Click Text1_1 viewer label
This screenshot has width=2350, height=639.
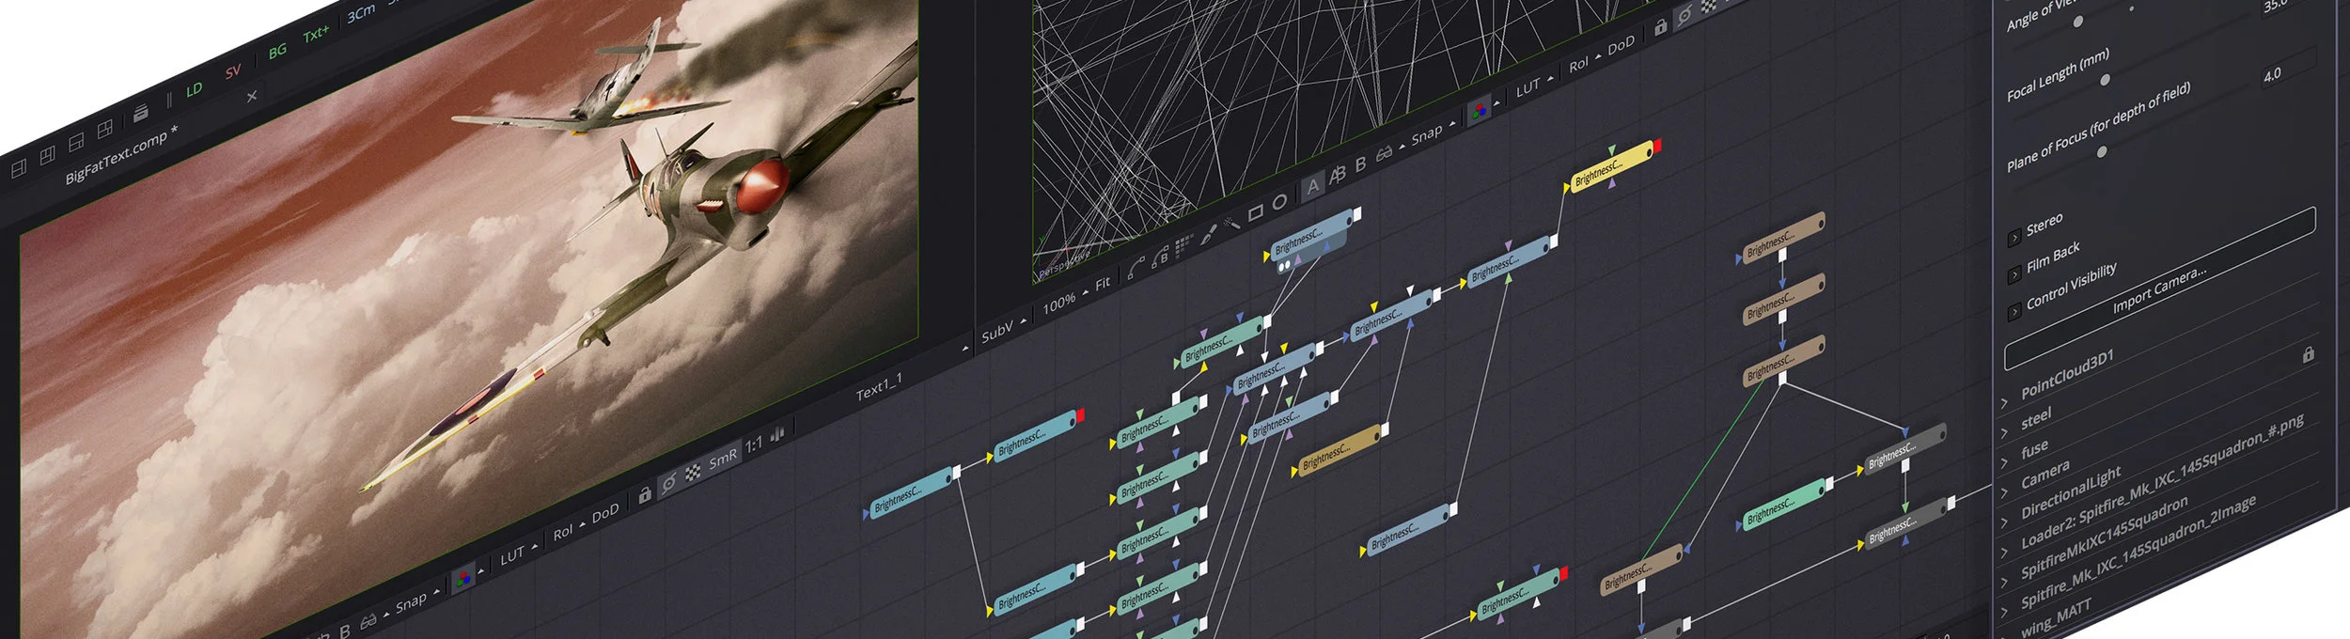point(879,386)
